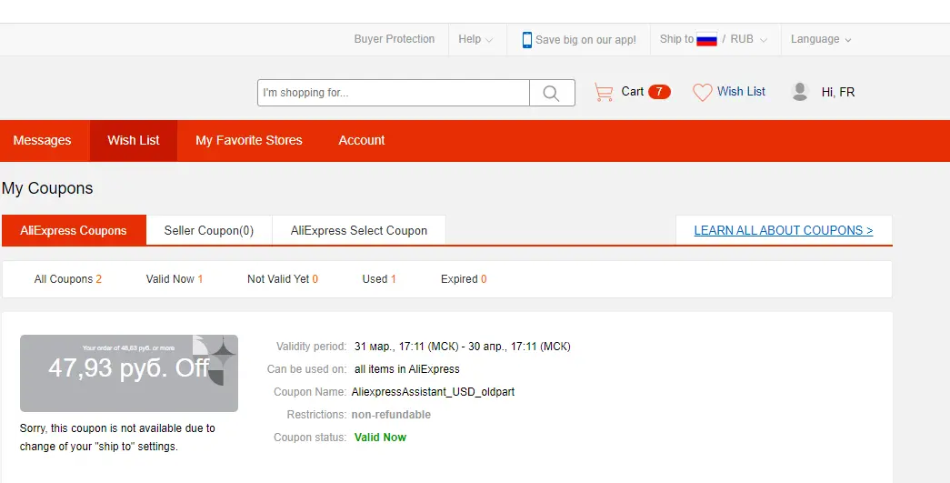Filter by All Coupons
Screen dimensions: 950x483
[x=68, y=279]
